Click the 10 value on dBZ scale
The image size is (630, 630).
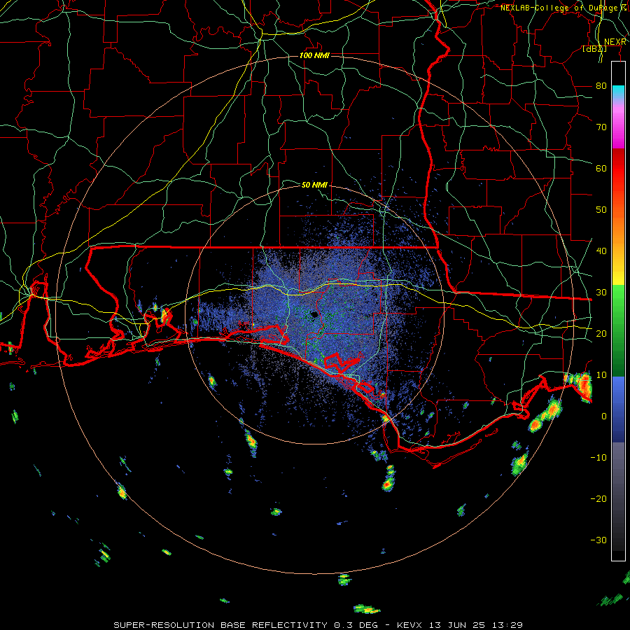(x=601, y=375)
